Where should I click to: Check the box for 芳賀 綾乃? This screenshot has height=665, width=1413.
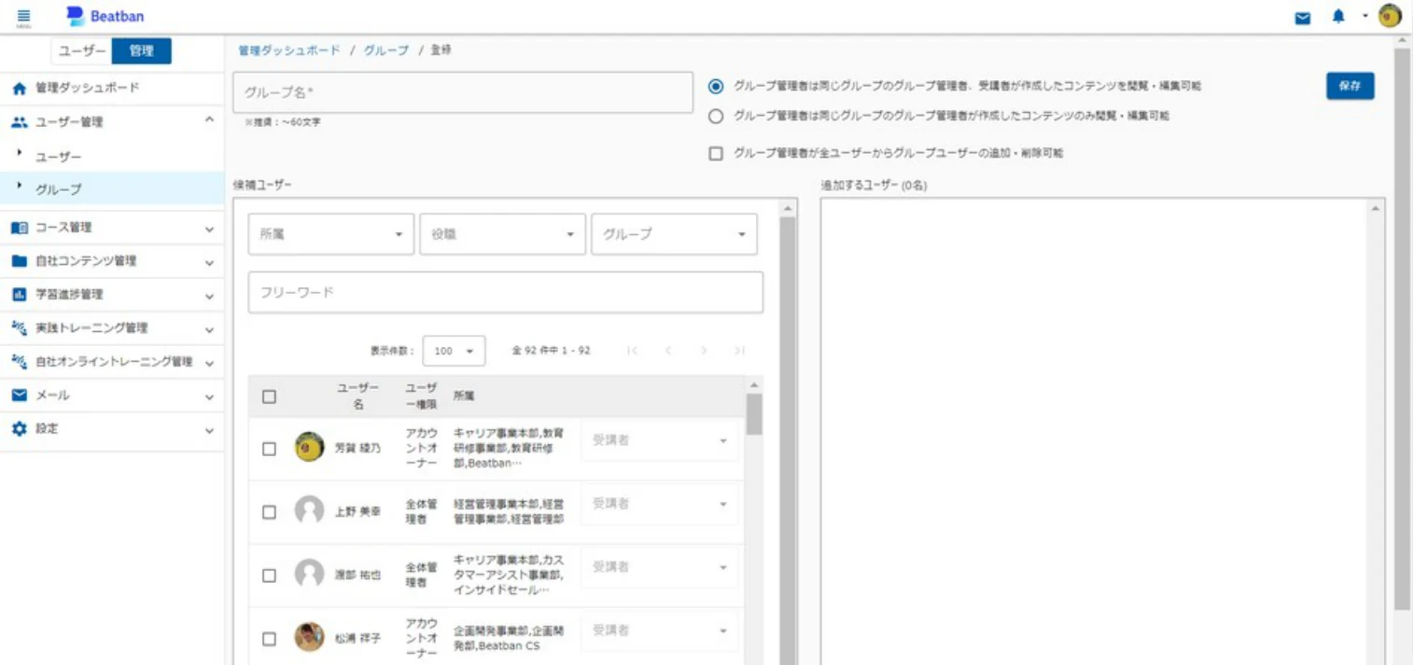click(270, 449)
